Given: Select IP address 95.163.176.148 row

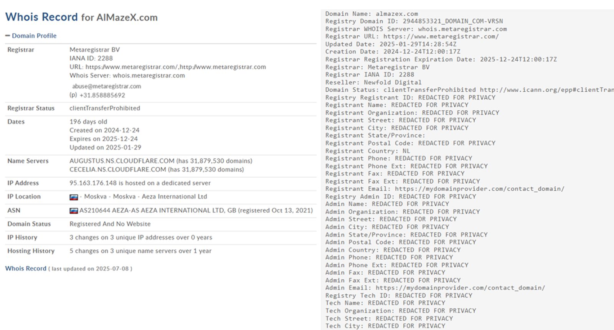Looking at the screenshot, I should pyautogui.click(x=140, y=183).
